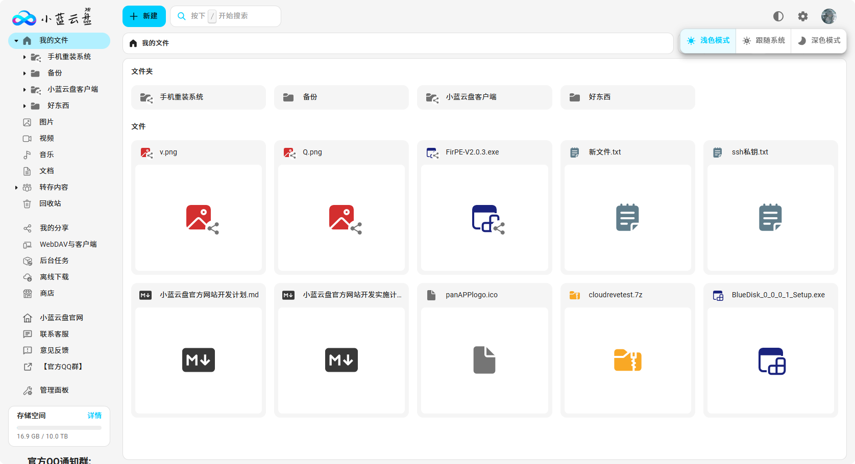Viewport: 855px width, 464px height.
Task: Select the Videos (视频) category
Action: [46, 138]
